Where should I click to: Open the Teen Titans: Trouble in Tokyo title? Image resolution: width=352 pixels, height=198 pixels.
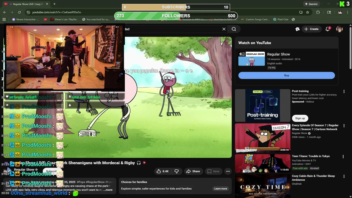click(311, 156)
